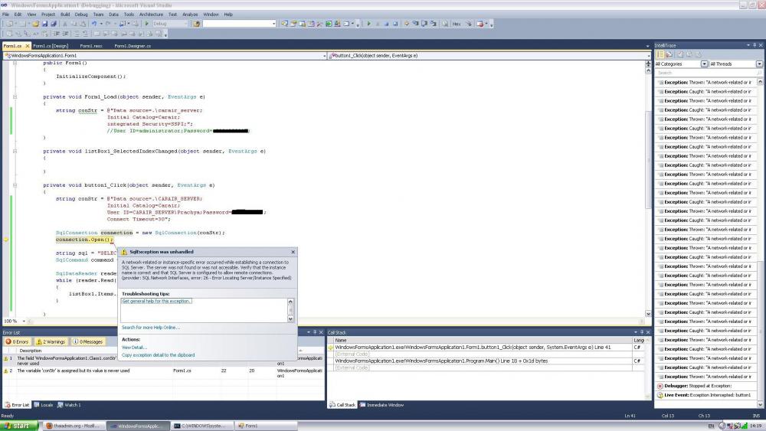Screen dimensions: 766x431
Task: Open the Debug menu
Action: pyautogui.click(x=81, y=14)
